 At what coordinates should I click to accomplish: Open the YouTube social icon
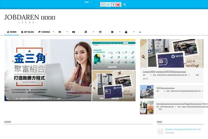[118, 5]
